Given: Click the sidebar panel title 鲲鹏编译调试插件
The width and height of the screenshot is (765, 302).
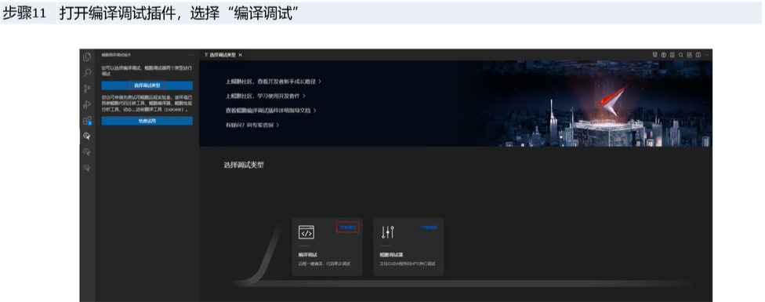Looking at the screenshot, I should point(116,55).
